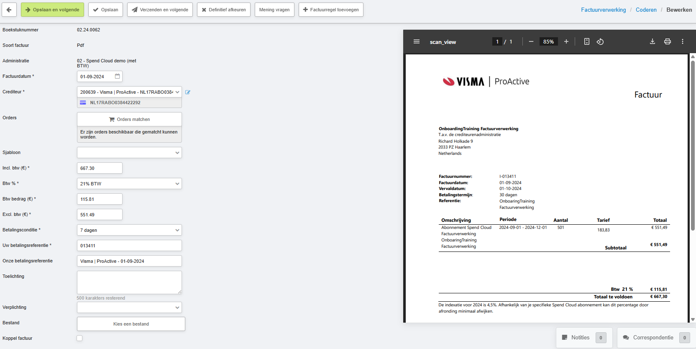Click the Factuurdatum date field
The width and height of the screenshot is (696, 349).
pos(100,77)
